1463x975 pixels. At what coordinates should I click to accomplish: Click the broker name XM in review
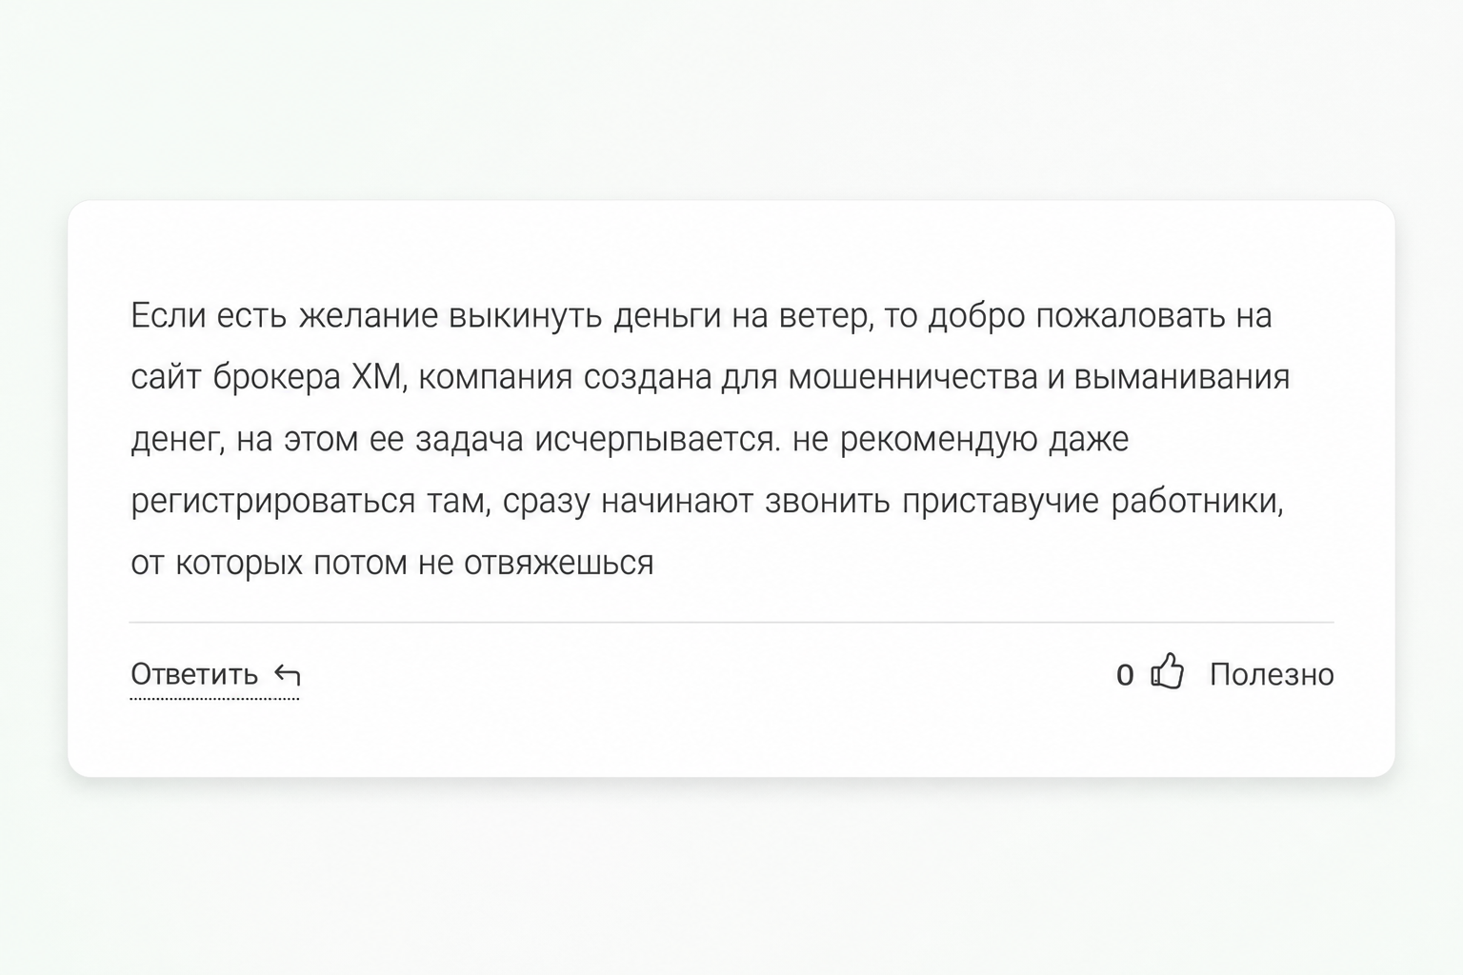pos(379,377)
